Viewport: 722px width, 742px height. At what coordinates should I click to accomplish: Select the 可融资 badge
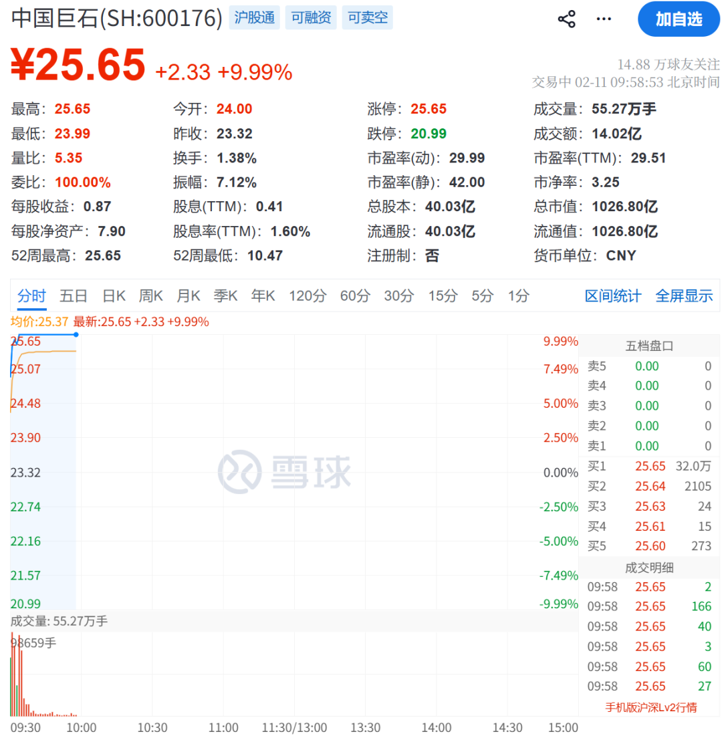311,18
